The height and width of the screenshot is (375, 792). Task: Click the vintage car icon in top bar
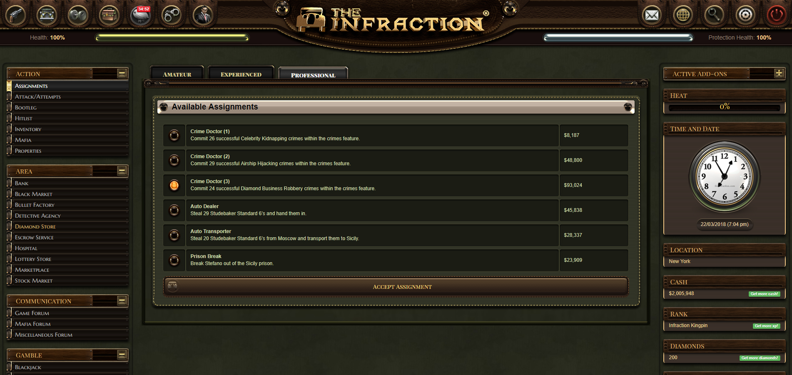coord(47,15)
